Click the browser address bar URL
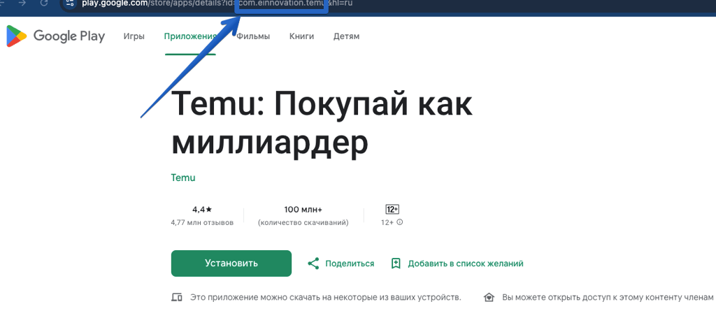Viewport: 716px width, 332px height. point(217,3)
